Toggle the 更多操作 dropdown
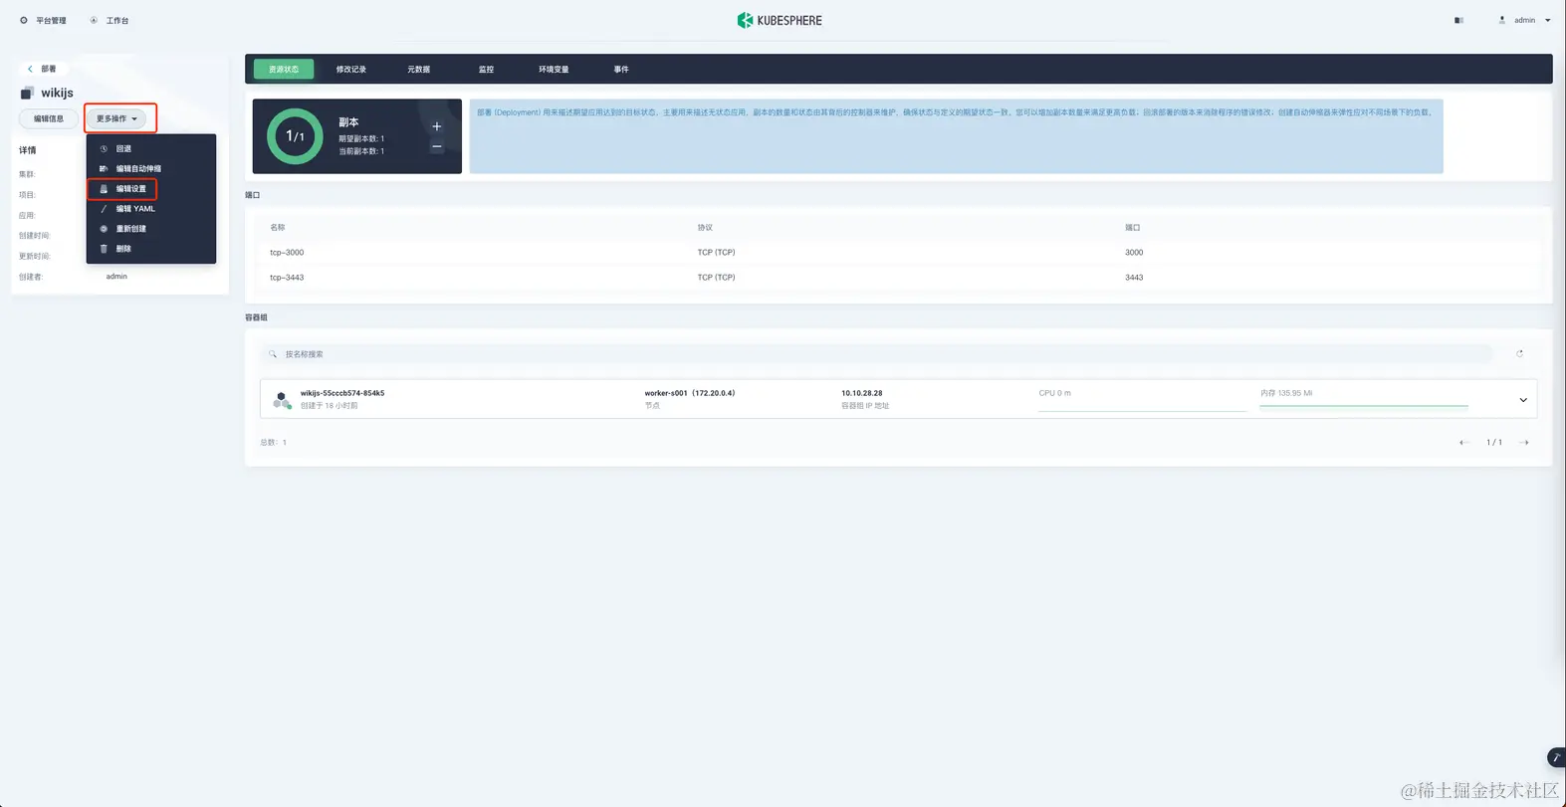The width and height of the screenshot is (1566, 807). pyautogui.click(x=116, y=118)
